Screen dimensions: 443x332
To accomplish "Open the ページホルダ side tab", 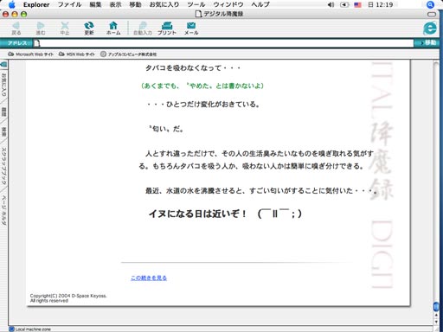I will pyautogui.click(x=3, y=210).
